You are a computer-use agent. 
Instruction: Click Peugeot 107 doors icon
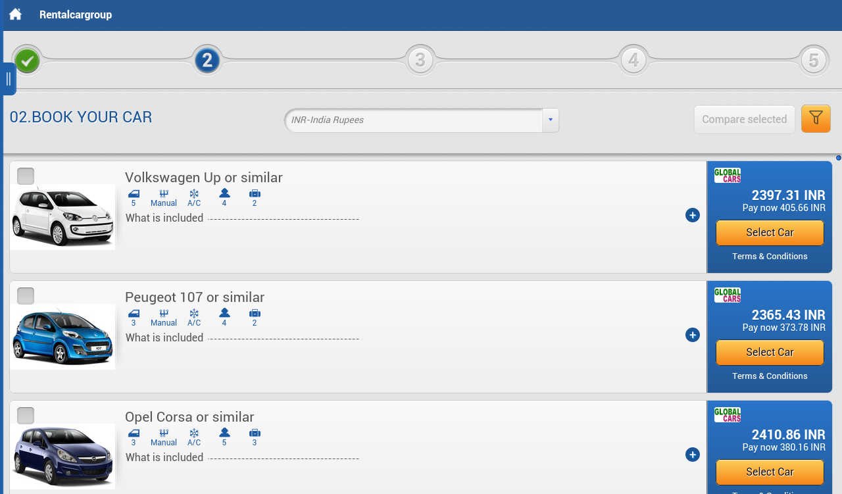[134, 313]
